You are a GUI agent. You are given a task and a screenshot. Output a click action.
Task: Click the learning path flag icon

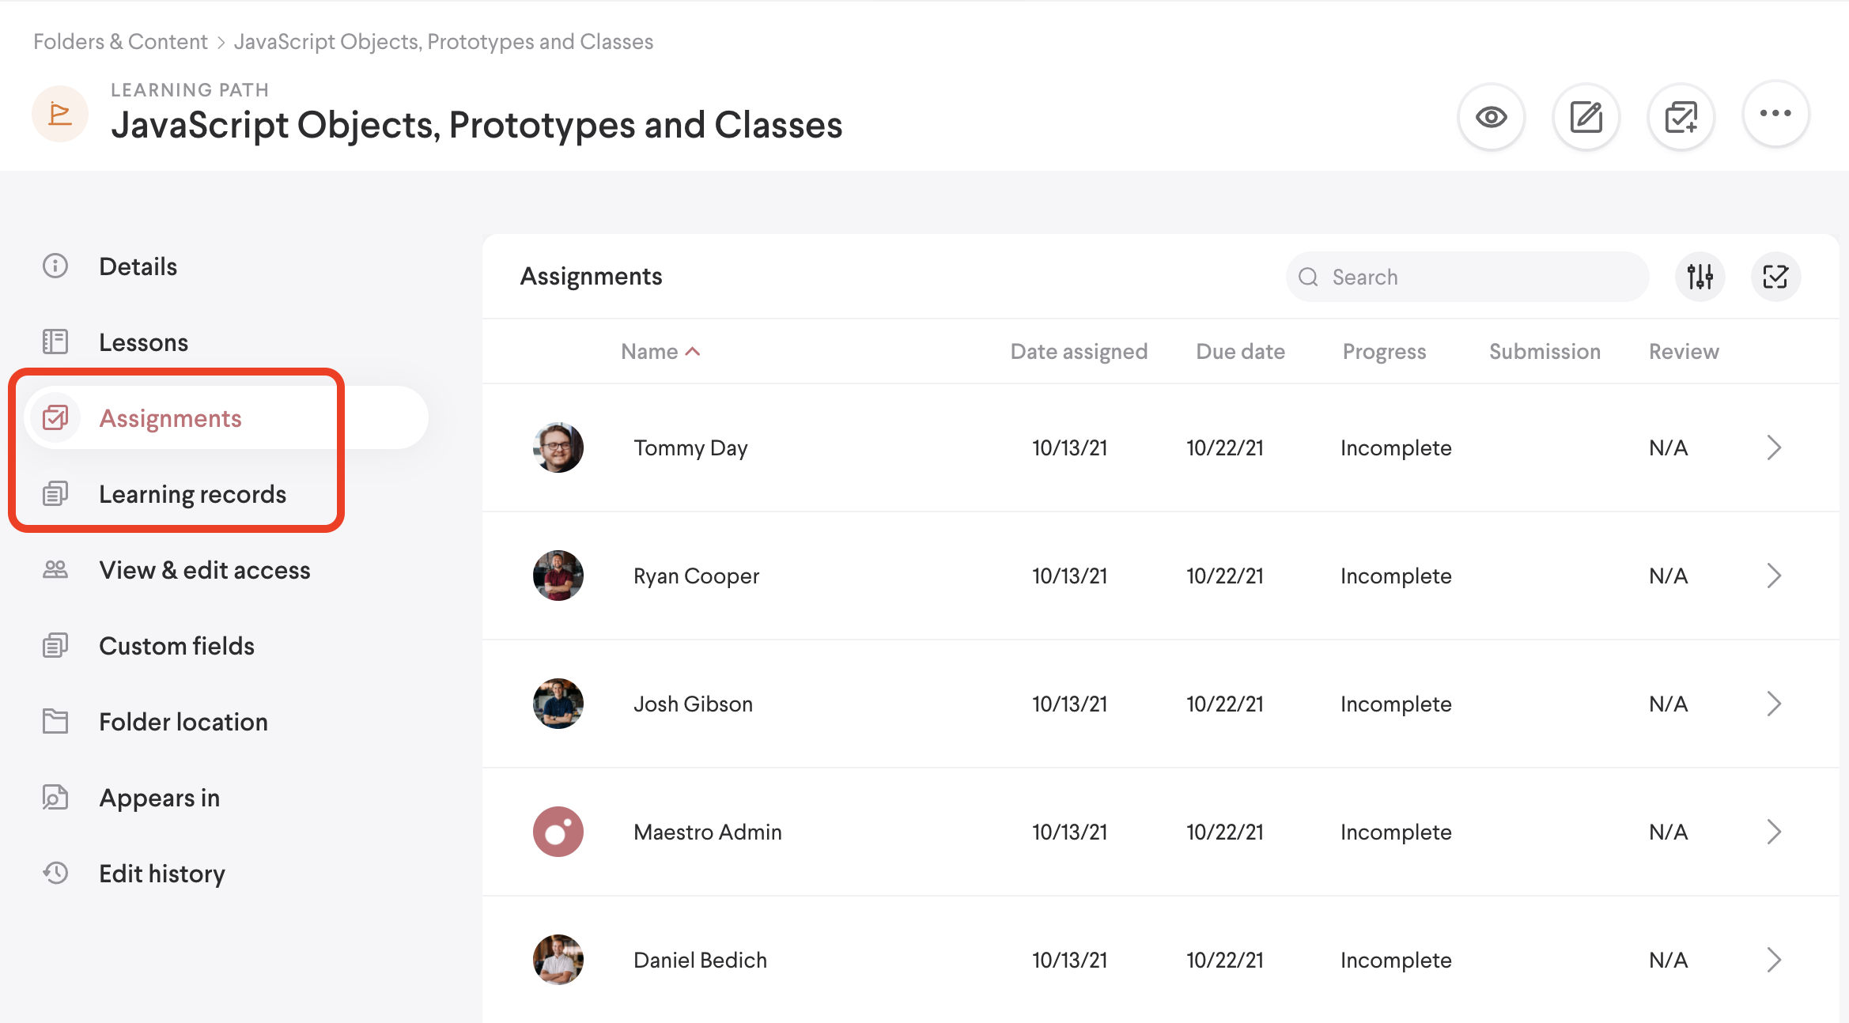60,114
